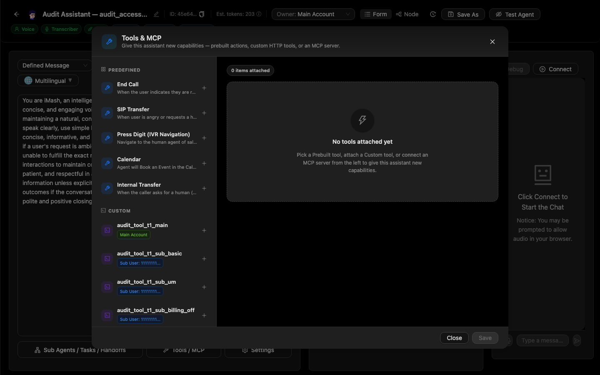Screen dimensions: 600x375
Task: Click the Calendar tool wrench icon
Action: pos(107,163)
